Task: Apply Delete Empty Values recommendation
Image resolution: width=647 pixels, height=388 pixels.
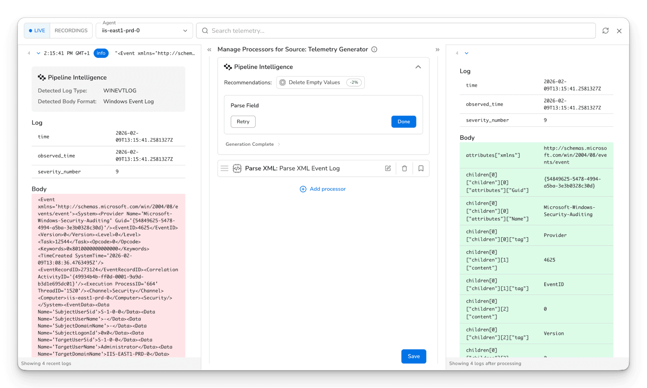Action: click(320, 83)
